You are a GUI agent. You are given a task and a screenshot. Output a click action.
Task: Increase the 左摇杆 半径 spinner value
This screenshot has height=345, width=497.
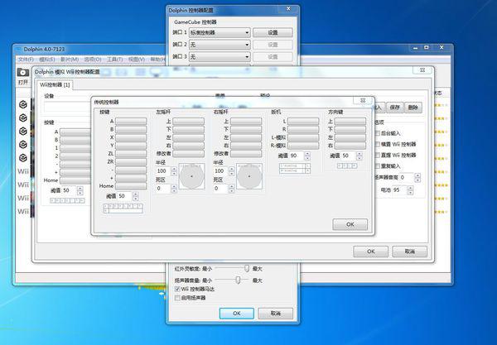(x=174, y=169)
